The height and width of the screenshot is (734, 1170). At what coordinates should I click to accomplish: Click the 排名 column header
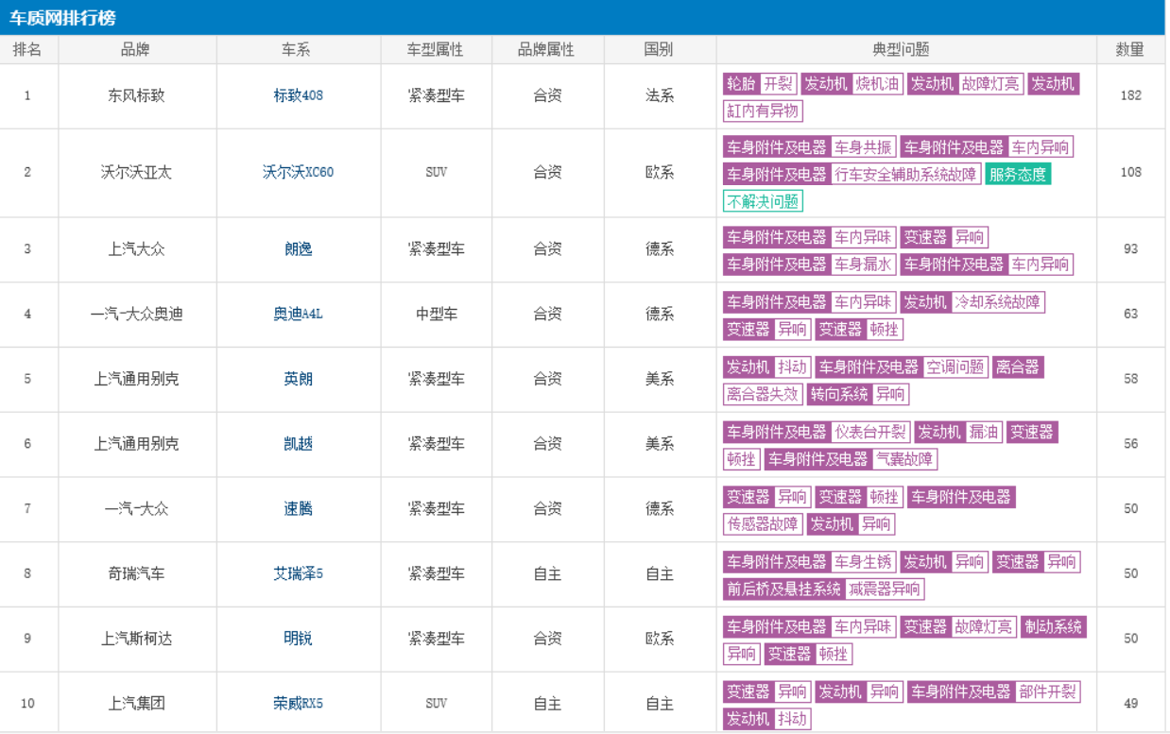coord(27,50)
